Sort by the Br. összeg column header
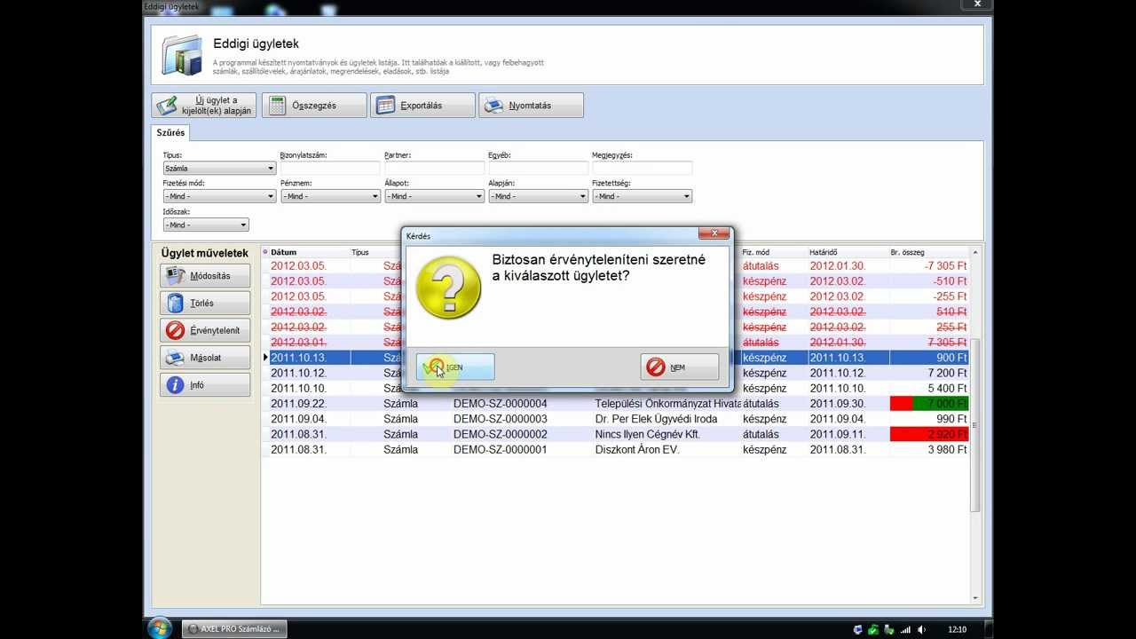The width and height of the screenshot is (1136, 639). (x=910, y=252)
